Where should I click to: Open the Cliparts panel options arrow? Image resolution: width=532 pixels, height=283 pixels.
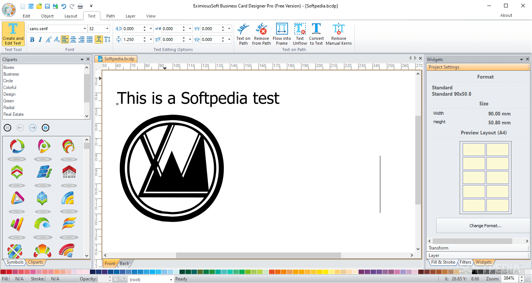coord(82,60)
